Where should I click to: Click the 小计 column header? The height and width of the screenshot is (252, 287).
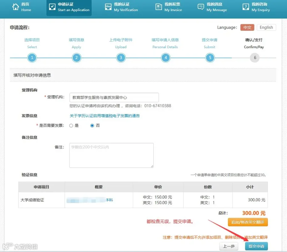point(250,187)
